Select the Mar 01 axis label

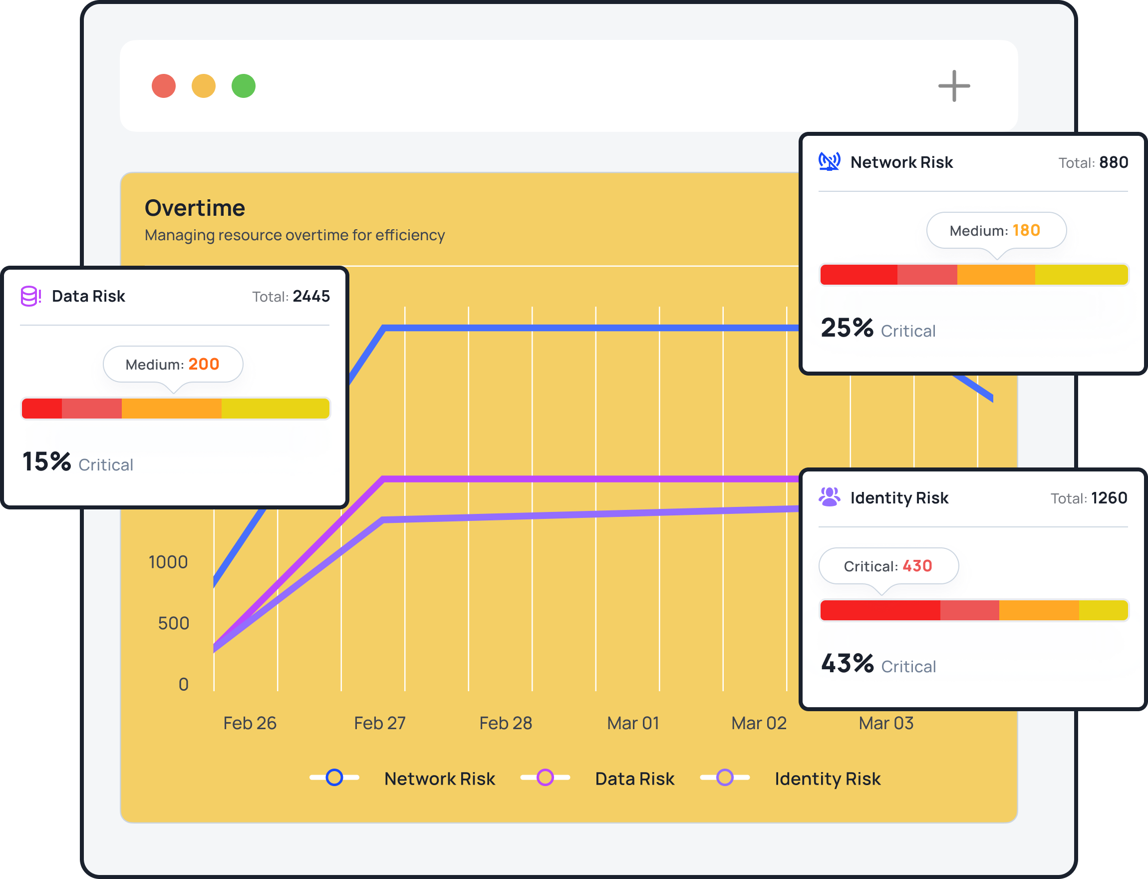tap(632, 723)
